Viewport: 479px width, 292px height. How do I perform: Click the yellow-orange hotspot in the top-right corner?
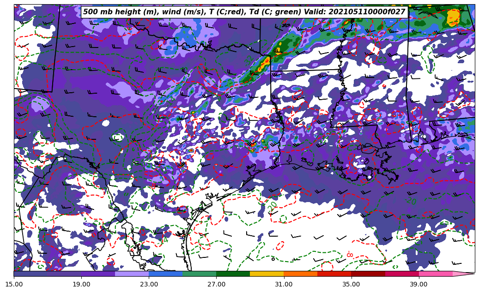453,18
